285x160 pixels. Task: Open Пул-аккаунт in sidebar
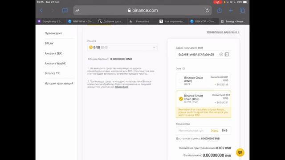pyautogui.click(x=53, y=33)
